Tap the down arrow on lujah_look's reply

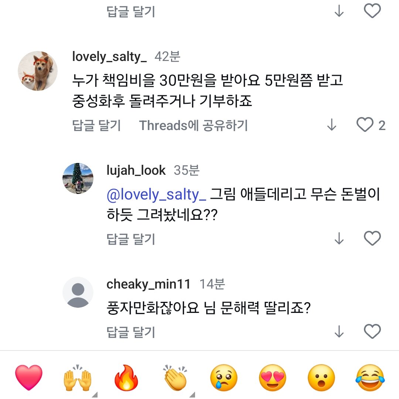339,239
